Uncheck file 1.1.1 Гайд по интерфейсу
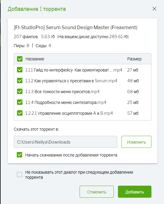Screen dimensions: 164x204 point(20,70)
